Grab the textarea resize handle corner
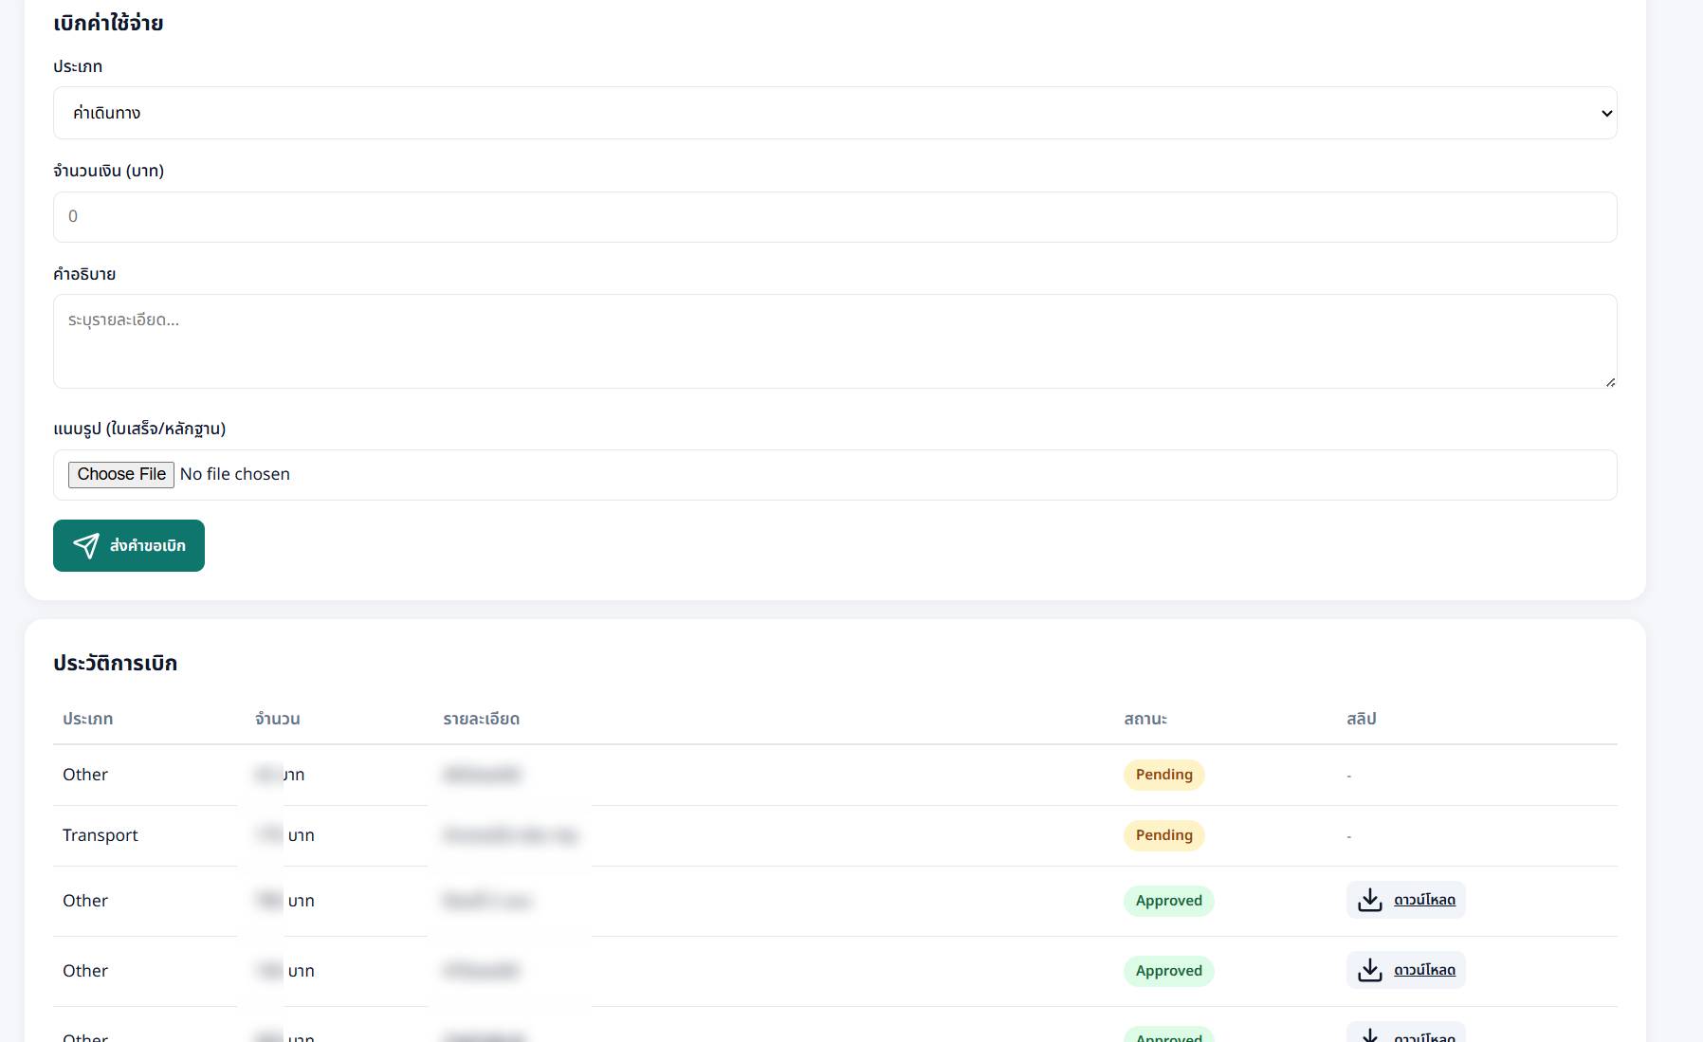 click(x=1610, y=382)
